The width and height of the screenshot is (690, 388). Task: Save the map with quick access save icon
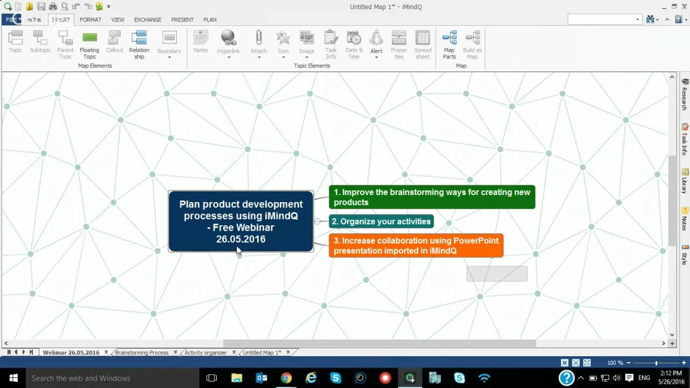[x=41, y=6]
